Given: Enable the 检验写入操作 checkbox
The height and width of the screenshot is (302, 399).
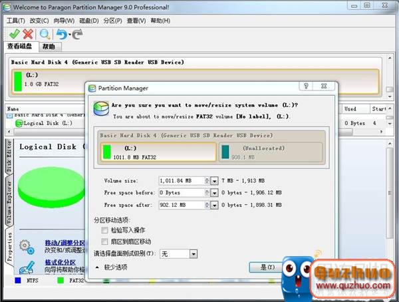Looking at the screenshot, I should 104,230.
